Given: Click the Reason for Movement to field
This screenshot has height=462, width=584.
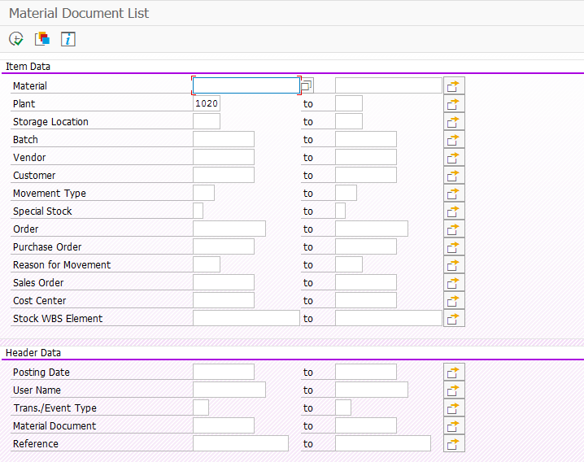Looking at the screenshot, I should click(x=349, y=264).
